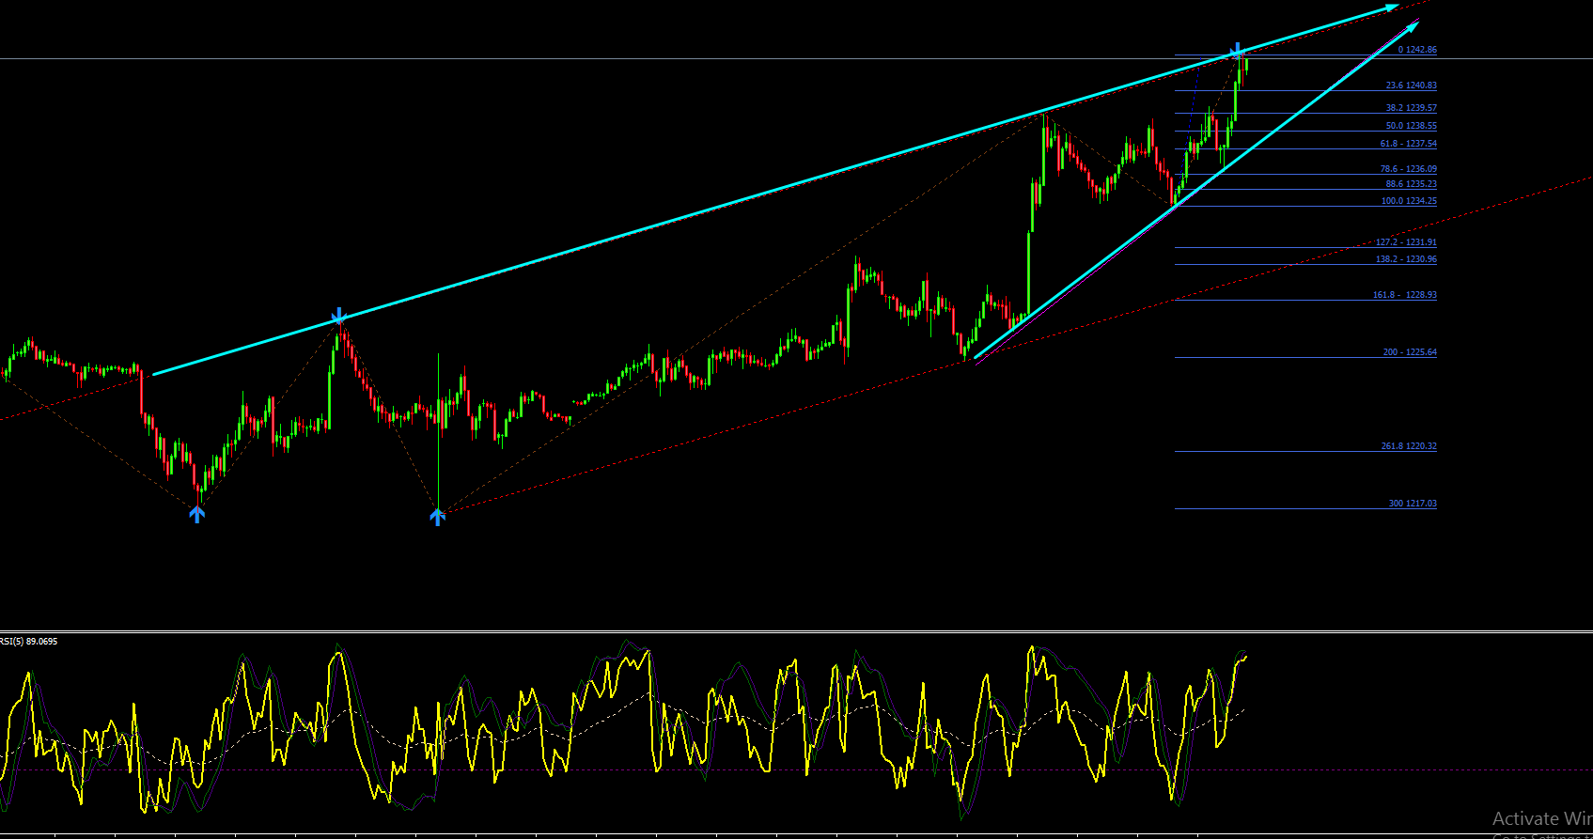The width and height of the screenshot is (1593, 839).
Task: Select the "61.8 - 1237.54" Fibonacci level text
Action: [x=1408, y=144]
